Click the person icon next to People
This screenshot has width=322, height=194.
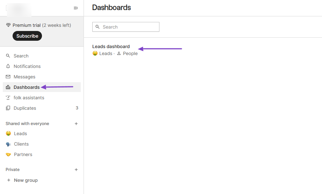point(119,53)
